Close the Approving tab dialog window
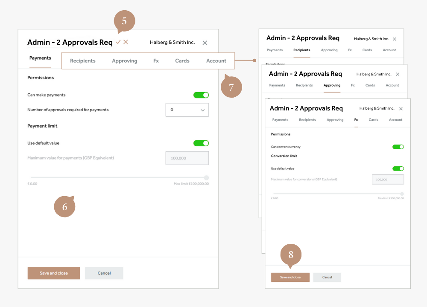 pyautogui.click(x=398, y=74)
